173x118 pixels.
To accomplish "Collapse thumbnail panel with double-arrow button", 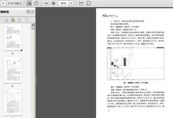I will coord(28,12).
